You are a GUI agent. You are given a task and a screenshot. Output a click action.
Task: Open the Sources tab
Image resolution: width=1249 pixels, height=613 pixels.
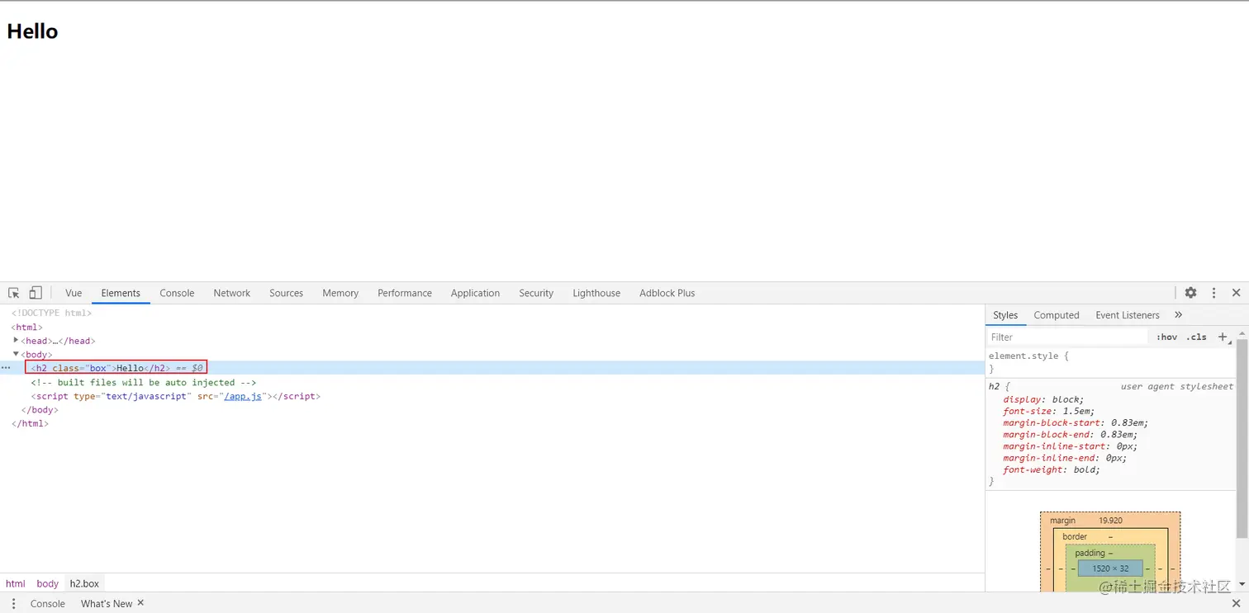(286, 293)
